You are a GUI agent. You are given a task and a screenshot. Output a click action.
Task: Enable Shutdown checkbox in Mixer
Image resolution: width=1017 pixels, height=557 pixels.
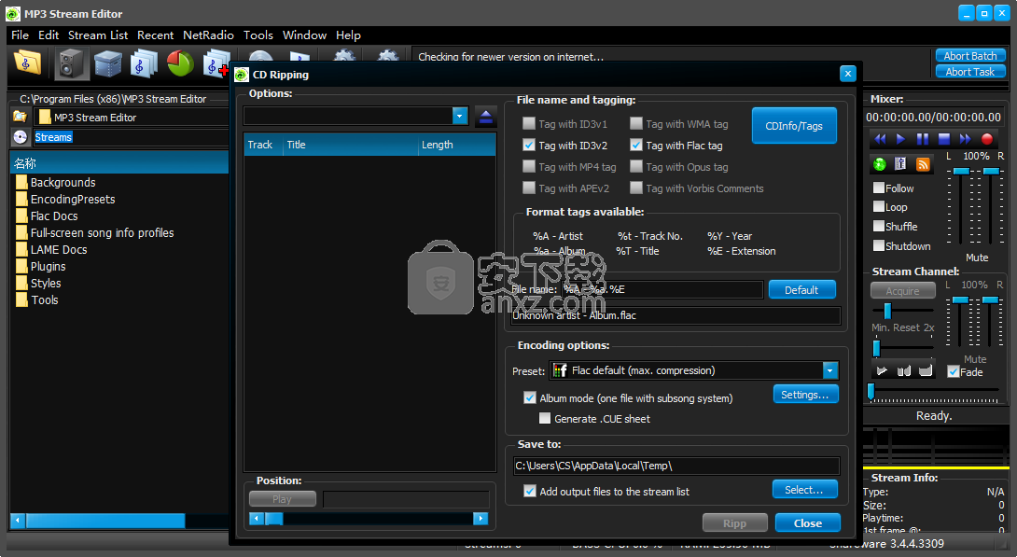click(x=879, y=245)
